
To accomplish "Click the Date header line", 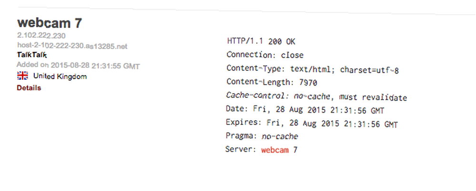I will point(305,110).
